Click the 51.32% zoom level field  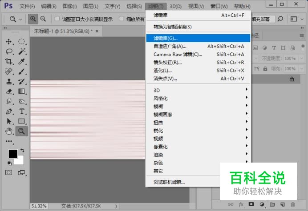pos(39,206)
